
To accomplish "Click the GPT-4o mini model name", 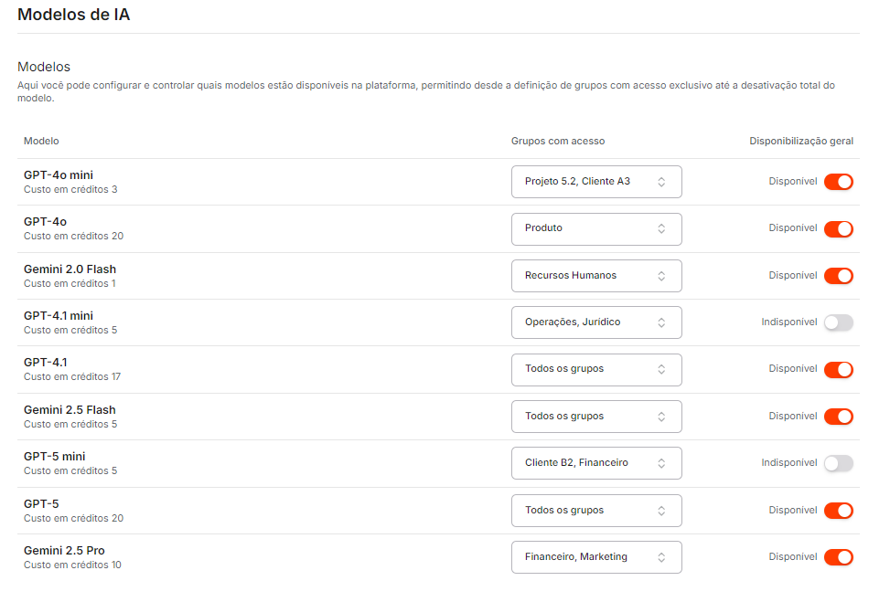I will click(x=59, y=175).
